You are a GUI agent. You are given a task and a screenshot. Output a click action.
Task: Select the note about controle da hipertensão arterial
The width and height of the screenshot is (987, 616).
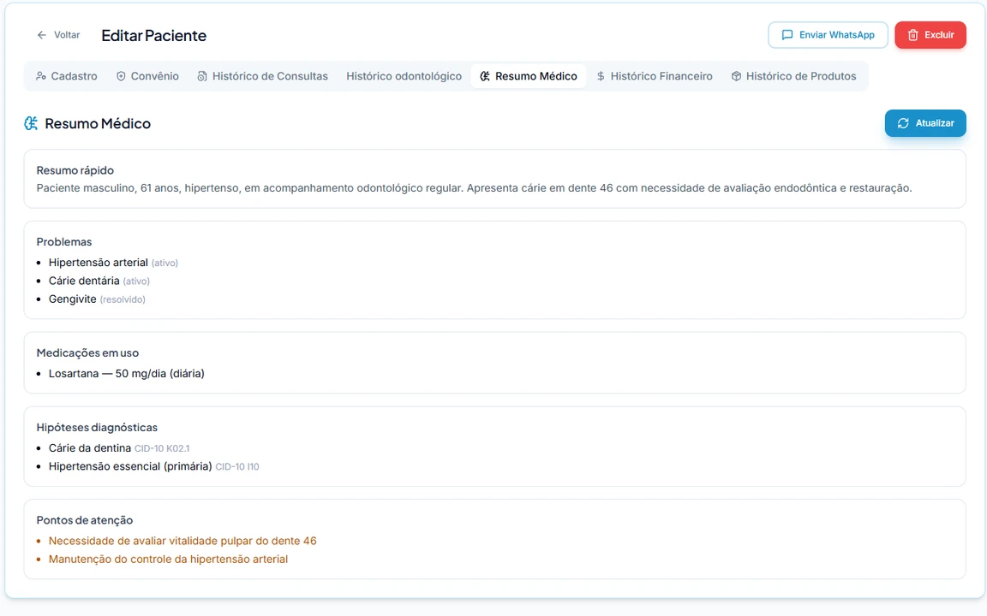pos(168,559)
